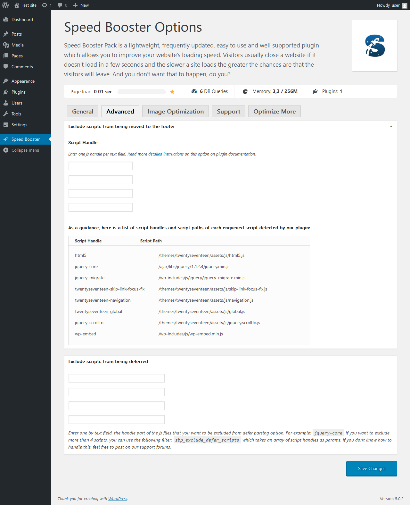Image resolution: width=410 pixels, height=505 pixels.
Task: Open Comments in the sidebar
Action: (26, 67)
